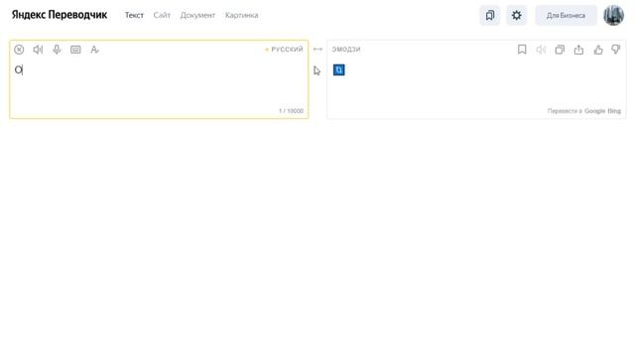Select the translated emoji result
This screenshot has height=357, width=635.
(x=339, y=70)
